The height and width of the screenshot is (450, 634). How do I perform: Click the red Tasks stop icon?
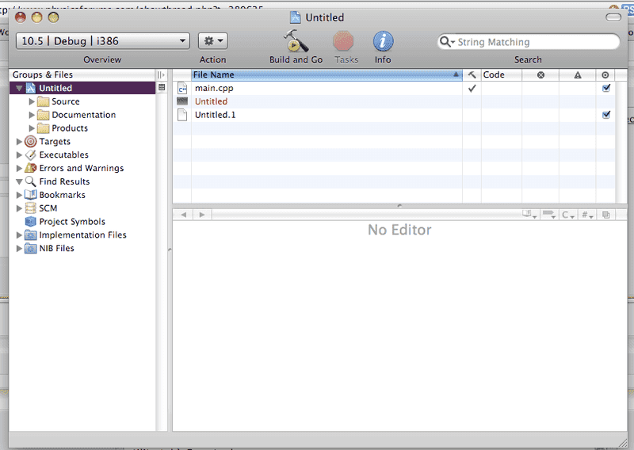tap(344, 41)
